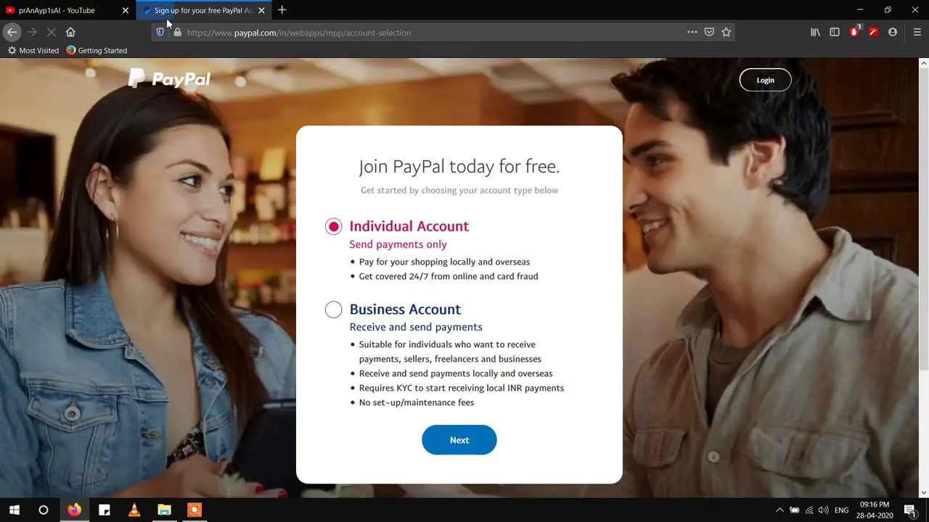Open page actions three-dot menu
This screenshot has height=522, width=929.
(x=692, y=32)
